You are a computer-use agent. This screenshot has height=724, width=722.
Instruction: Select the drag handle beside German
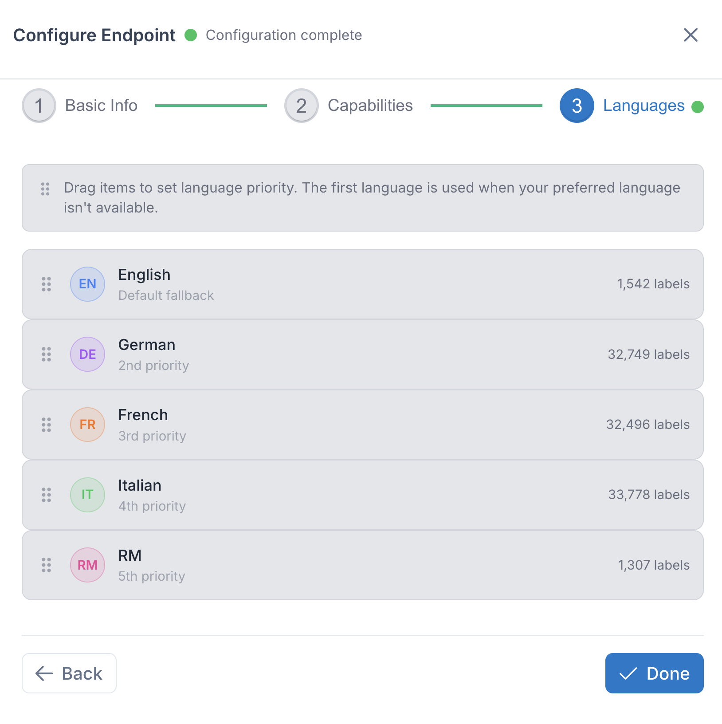coord(46,354)
